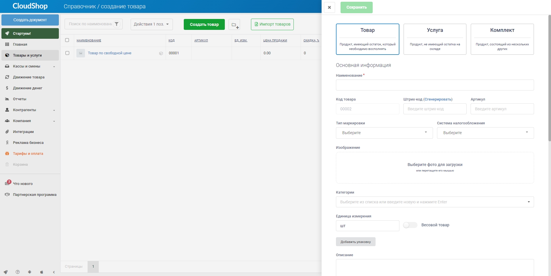Click the filter funnel icon in search

117,24
